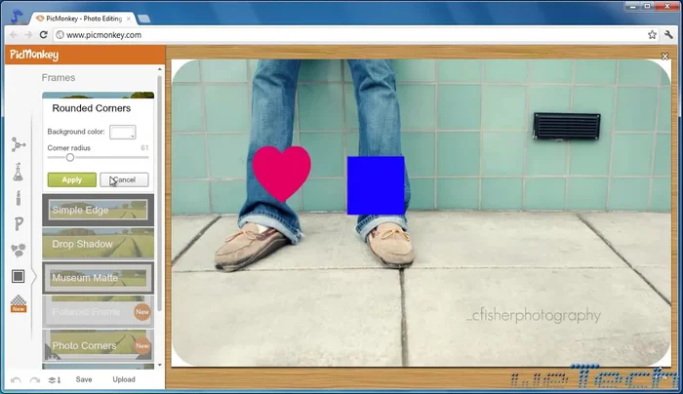The width and height of the screenshot is (683, 394).
Task: Bookmark page with star icon
Action: 652,34
